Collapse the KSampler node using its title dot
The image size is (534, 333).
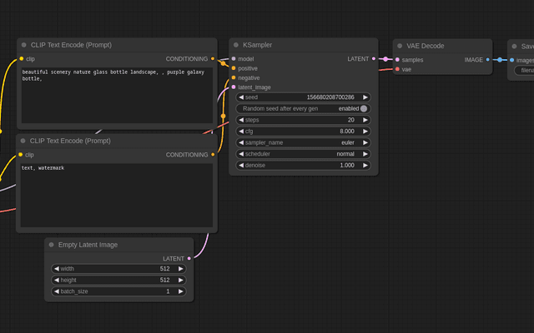[235, 45]
